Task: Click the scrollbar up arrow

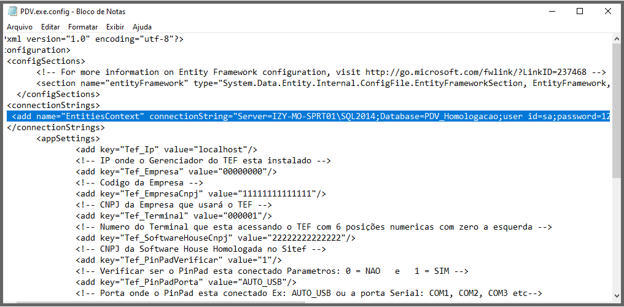Action: 617,39
